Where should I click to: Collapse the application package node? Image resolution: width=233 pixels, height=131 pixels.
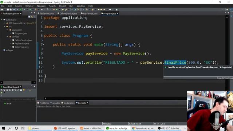coord(7,30)
